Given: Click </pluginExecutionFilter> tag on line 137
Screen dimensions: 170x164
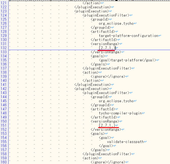Looking at the screenshot, I should click(x=107, y=68).
